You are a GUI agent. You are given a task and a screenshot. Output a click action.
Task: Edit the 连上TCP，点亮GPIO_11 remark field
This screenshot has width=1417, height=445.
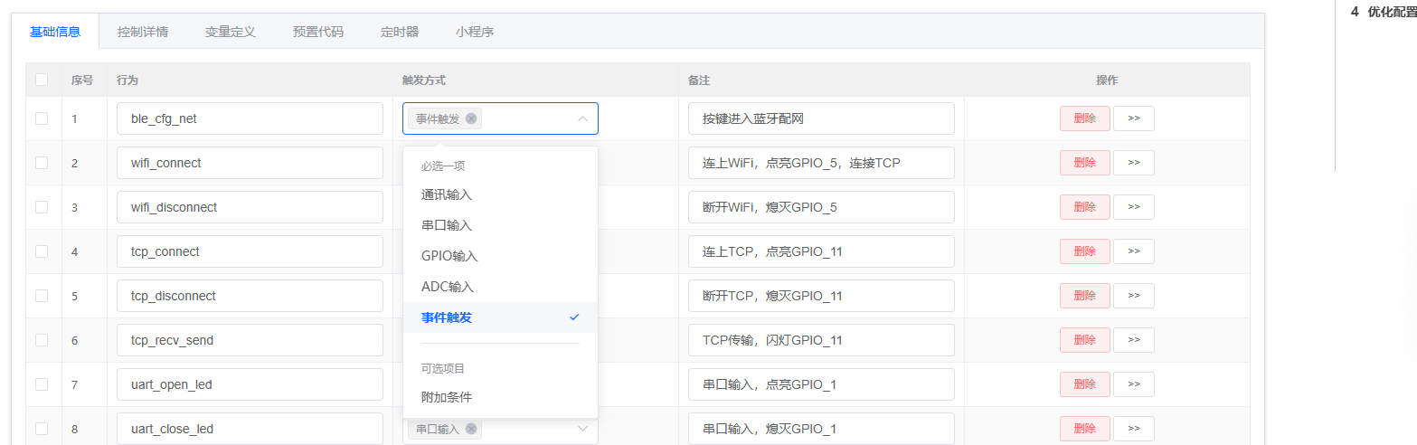tap(821, 251)
